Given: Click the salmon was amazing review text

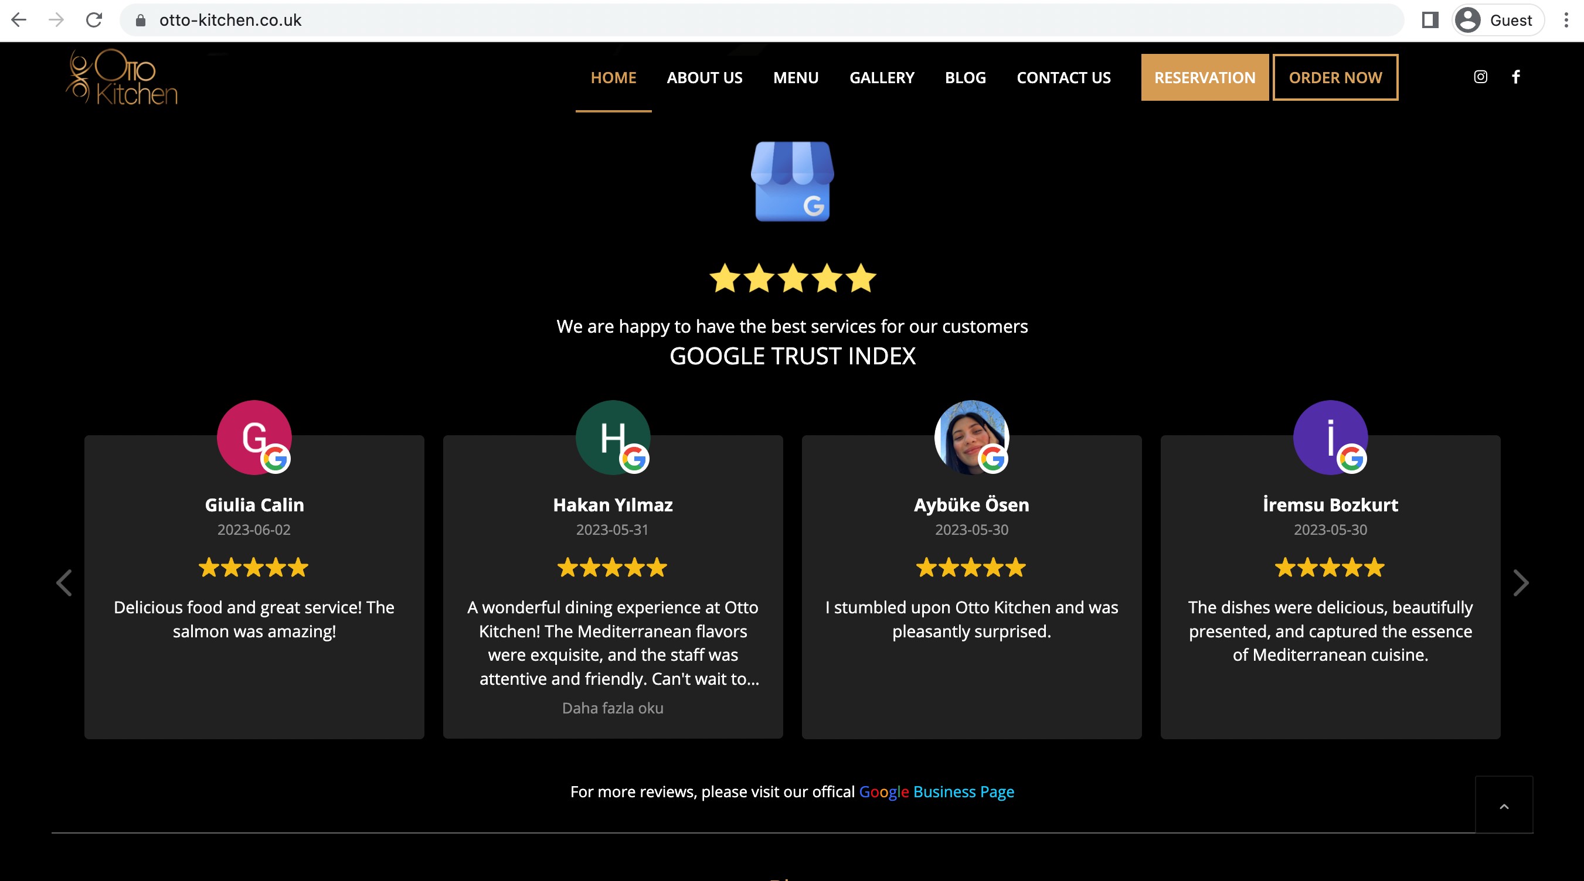Looking at the screenshot, I should 254,619.
